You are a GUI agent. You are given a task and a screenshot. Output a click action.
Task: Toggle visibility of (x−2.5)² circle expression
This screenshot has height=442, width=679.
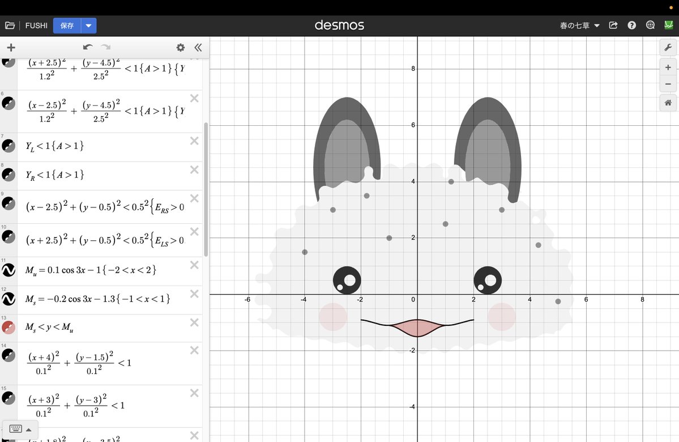pos(8,203)
